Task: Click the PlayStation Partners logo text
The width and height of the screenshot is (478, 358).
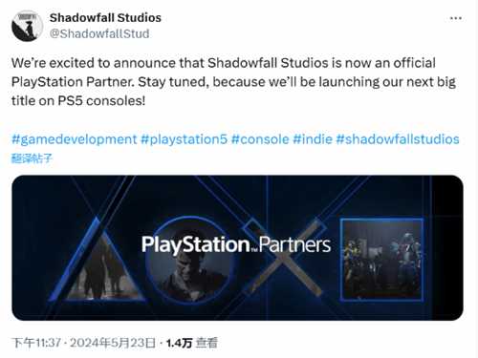Action: [x=236, y=244]
